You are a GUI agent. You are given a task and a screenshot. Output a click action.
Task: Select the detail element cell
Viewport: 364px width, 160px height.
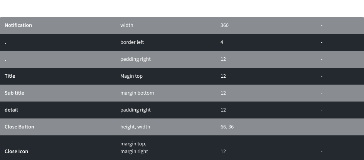coord(11,110)
